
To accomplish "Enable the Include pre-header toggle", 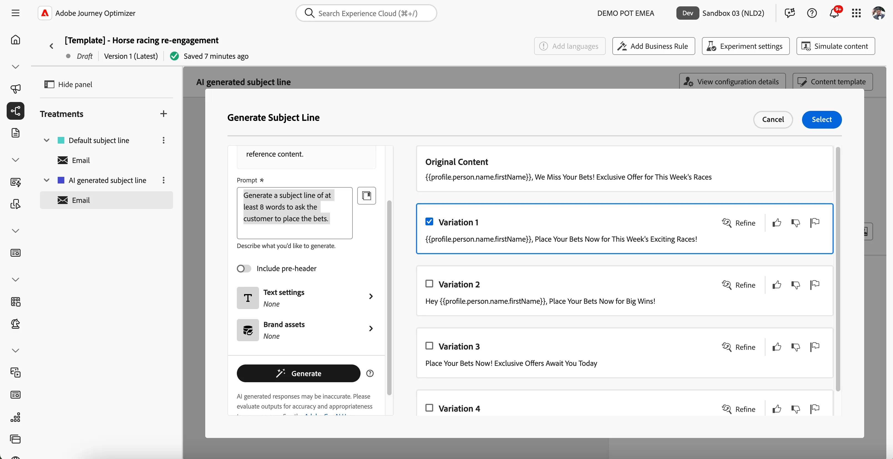I will 244,269.
